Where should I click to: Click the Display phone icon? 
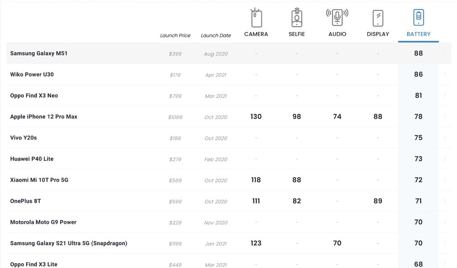(378, 18)
